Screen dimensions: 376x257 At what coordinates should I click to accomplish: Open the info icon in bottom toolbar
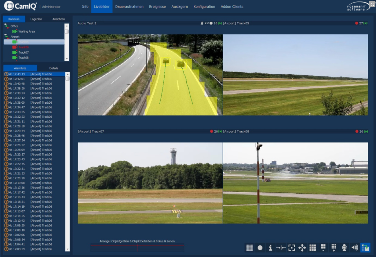coord(270,248)
